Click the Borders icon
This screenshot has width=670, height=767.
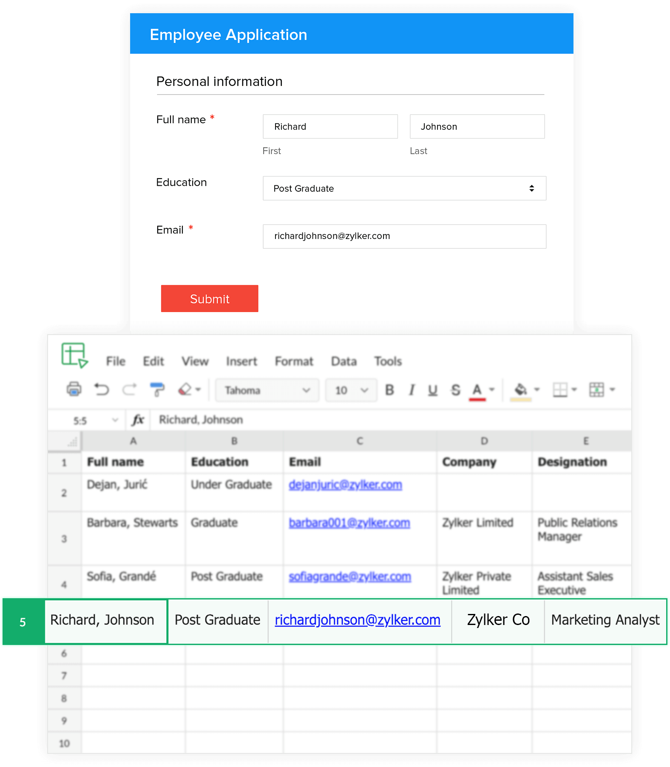[x=560, y=389]
